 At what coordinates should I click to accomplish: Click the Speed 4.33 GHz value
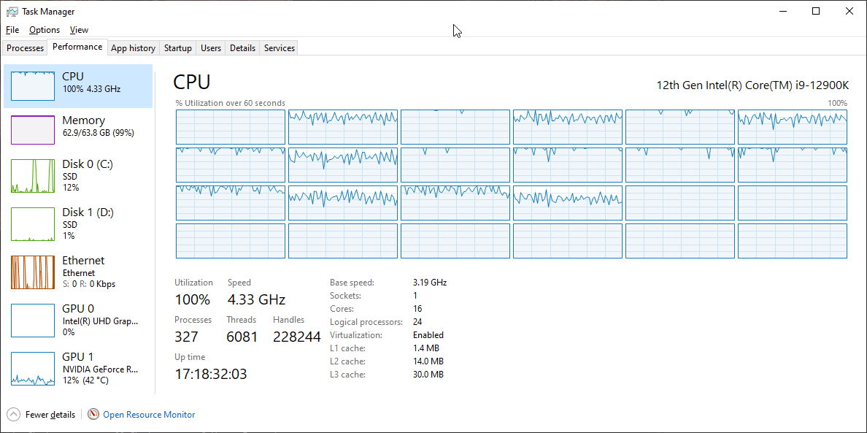[x=257, y=299]
